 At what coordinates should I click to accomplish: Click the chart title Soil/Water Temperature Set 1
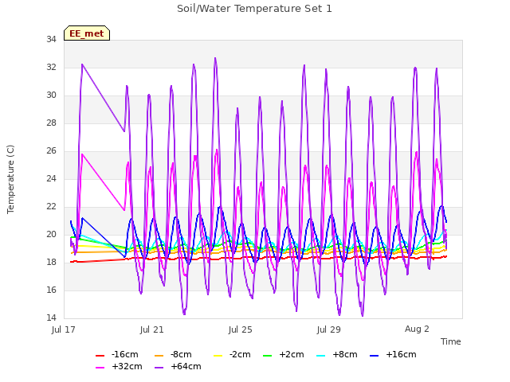254,9
